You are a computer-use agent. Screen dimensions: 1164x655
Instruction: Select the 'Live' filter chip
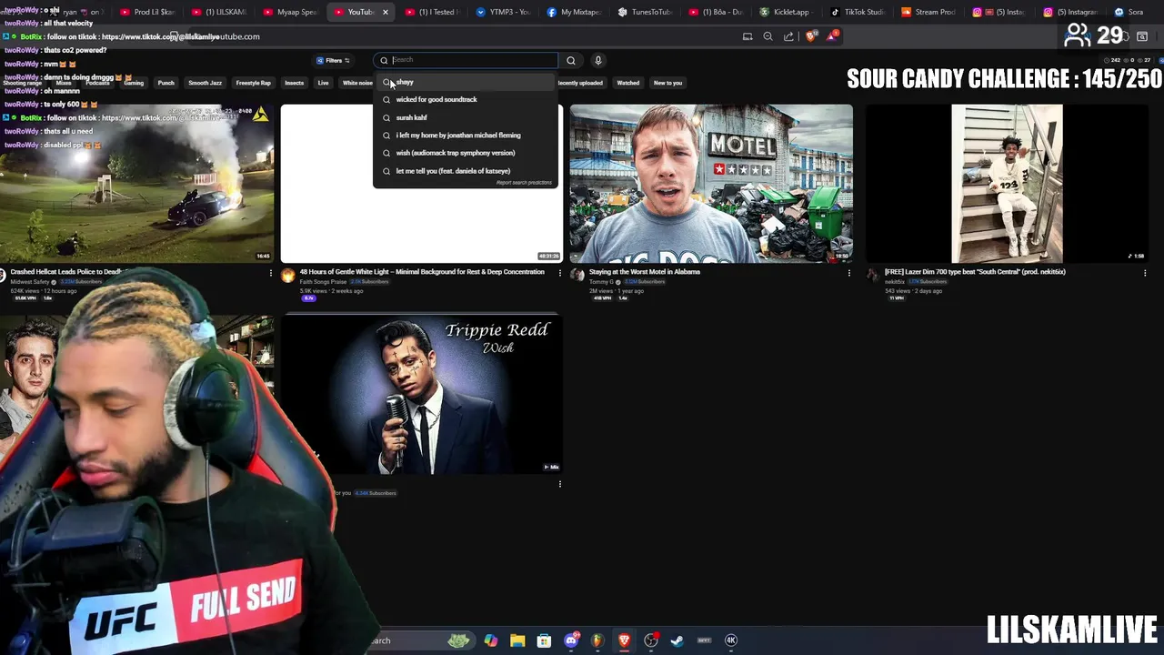coord(323,83)
